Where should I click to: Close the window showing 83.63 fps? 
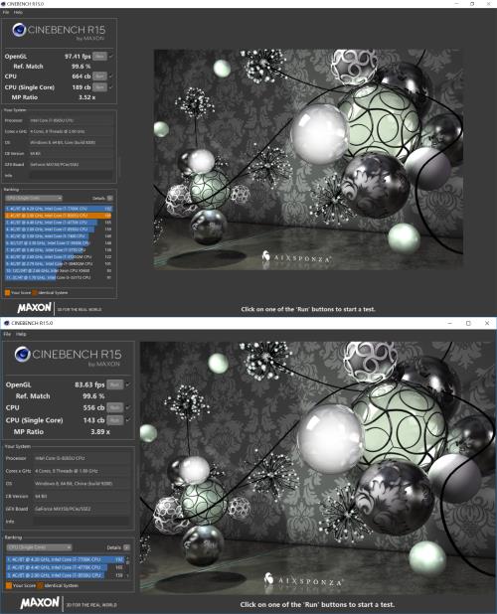pyautogui.click(x=487, y=323)
